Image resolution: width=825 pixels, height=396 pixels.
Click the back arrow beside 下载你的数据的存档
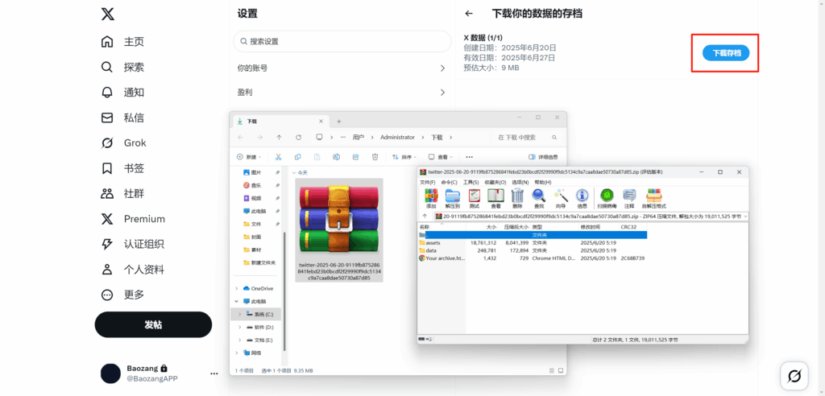(x=469, y=14)
